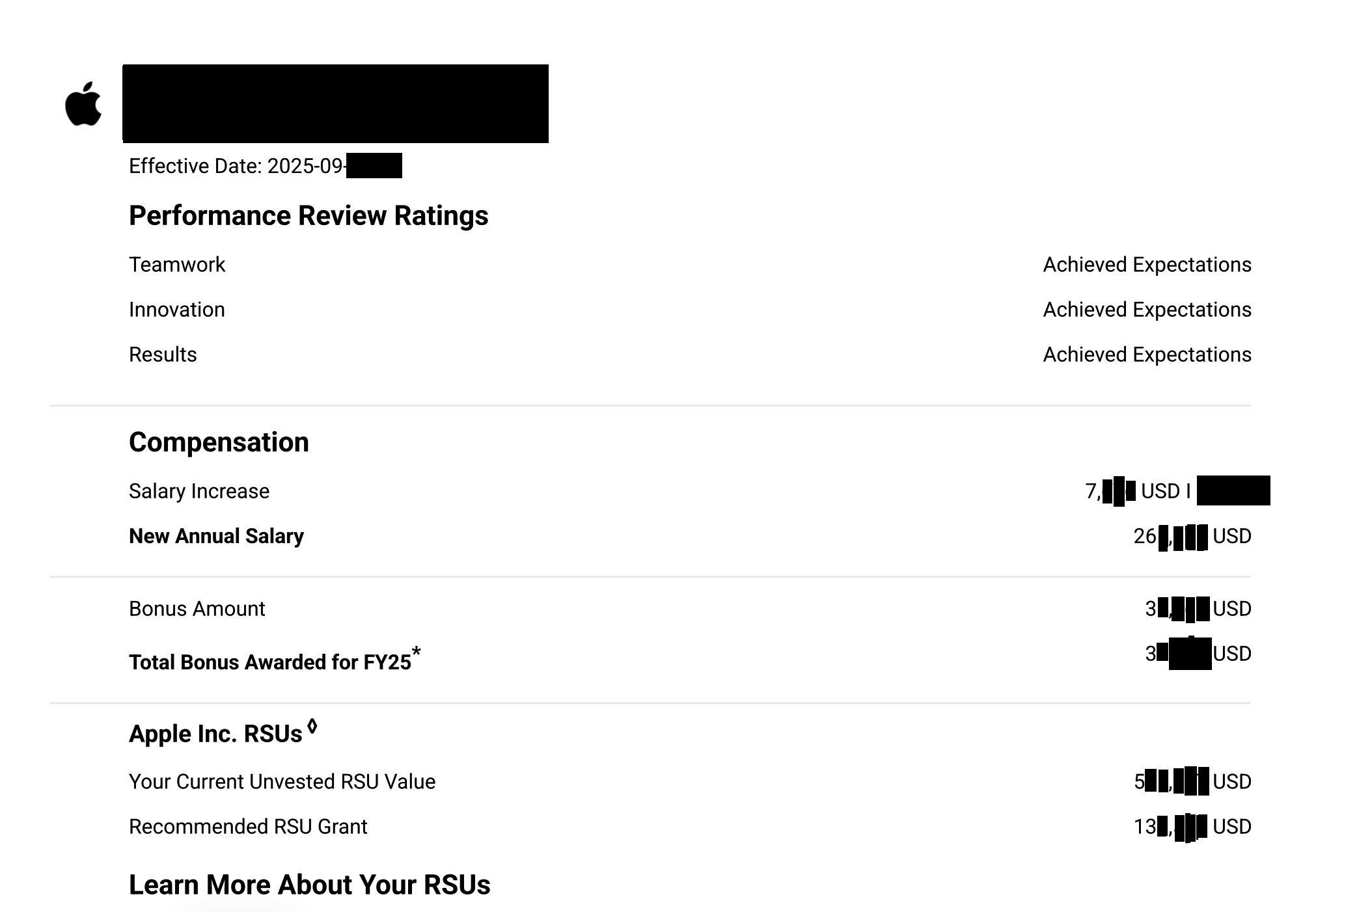Click the asterisk after Total Bonus FY25

tap(416, 651)
